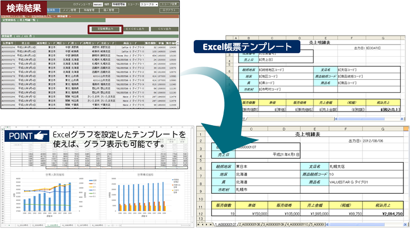
Task: Select sheet tab 1_2010年代 in graph workbook
Action: point(23,225)
